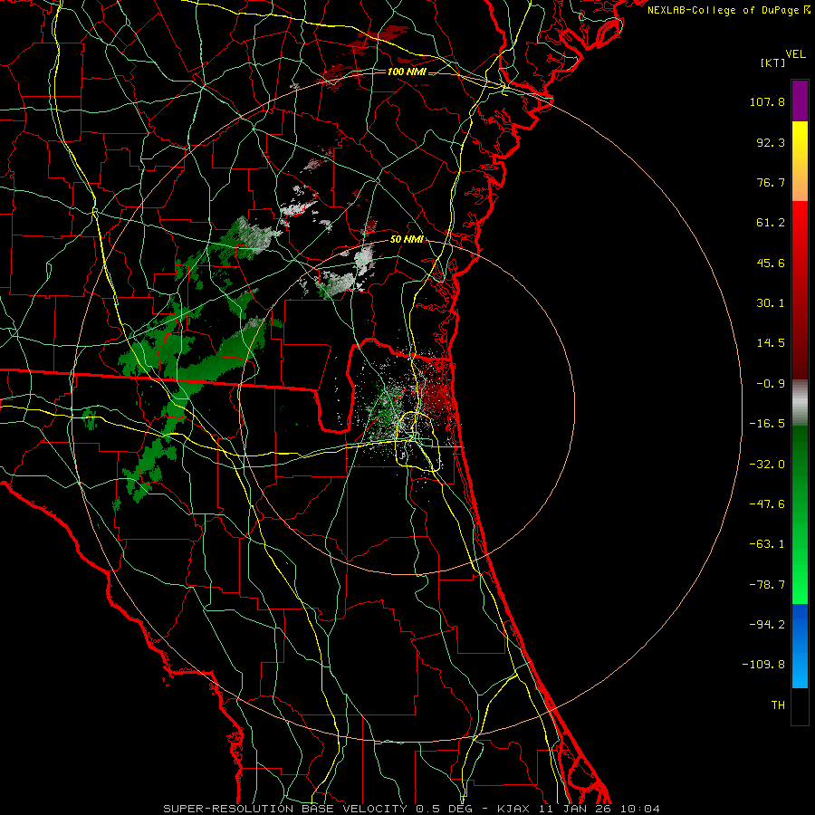
Task: Click the purple segment of velocity color bar
Action: (x=800, y=101)
